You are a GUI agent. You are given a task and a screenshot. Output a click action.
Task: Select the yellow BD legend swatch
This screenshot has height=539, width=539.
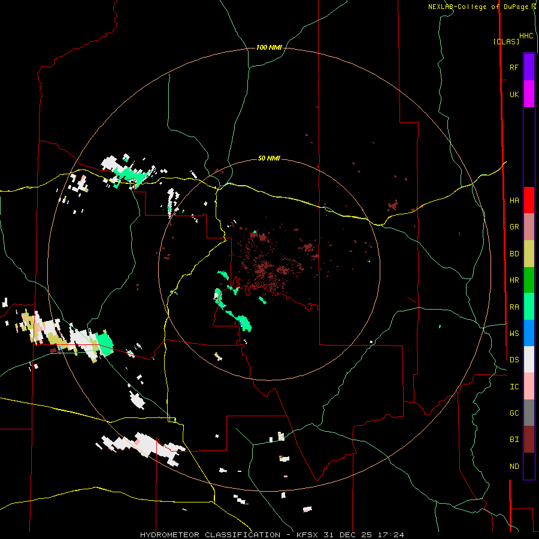tap(529, 254)
